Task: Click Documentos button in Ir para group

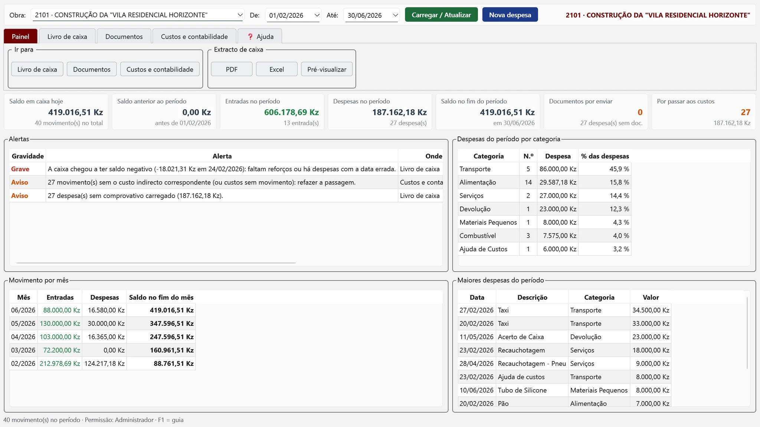Action: pyautogui.click(x=92, y=69)
